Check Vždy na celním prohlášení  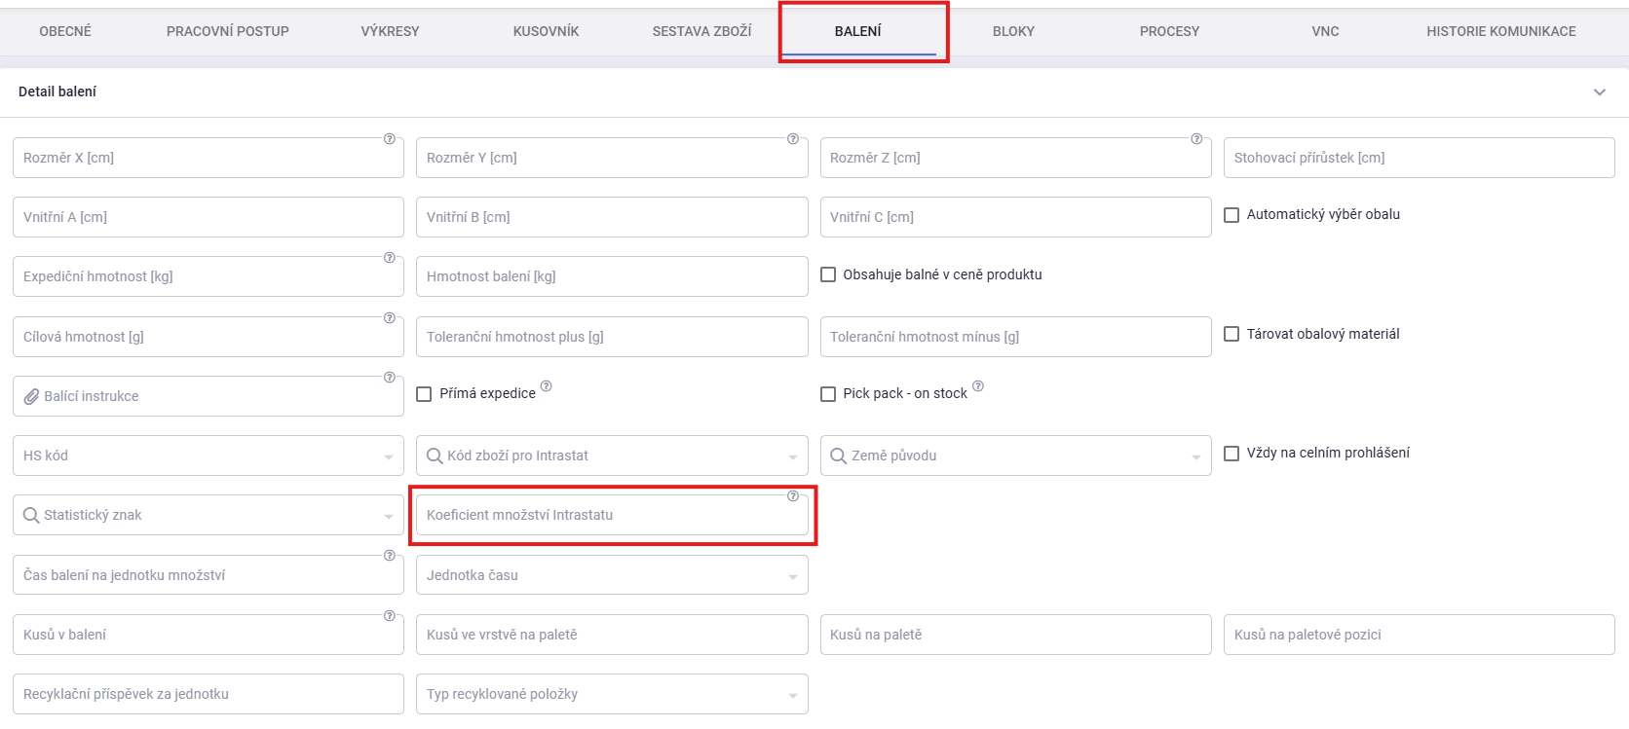click(1231, 454)
